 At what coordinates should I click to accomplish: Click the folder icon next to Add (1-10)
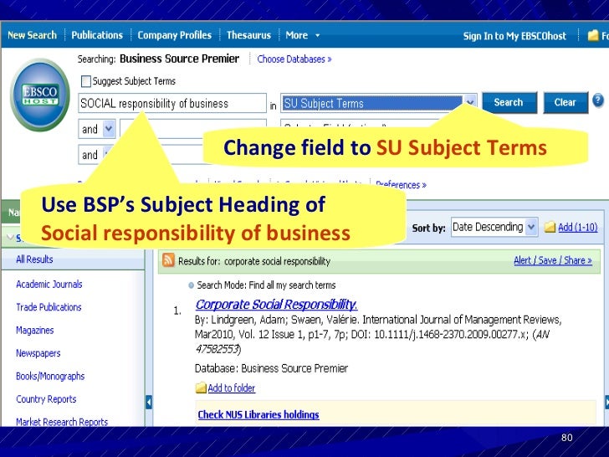click(x=550, y=227)
